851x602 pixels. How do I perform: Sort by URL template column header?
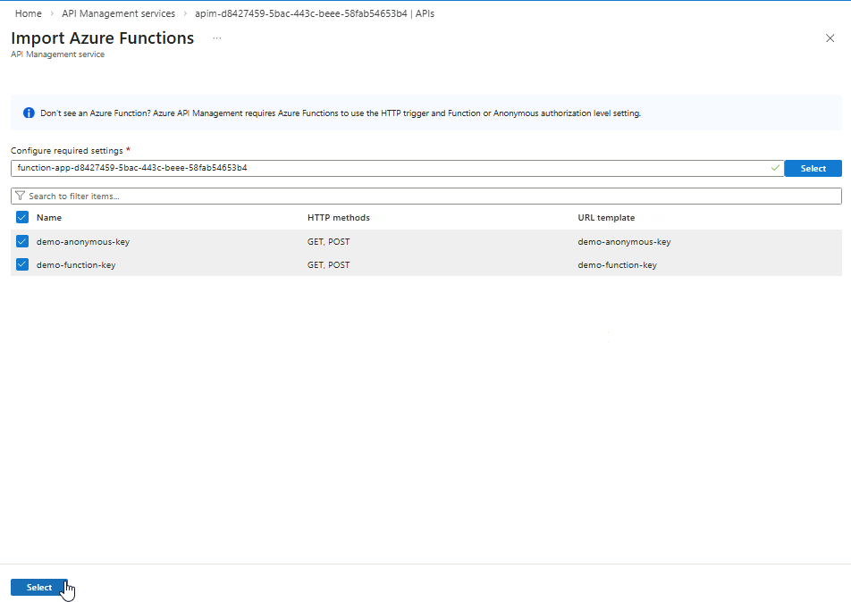[606, 217]
